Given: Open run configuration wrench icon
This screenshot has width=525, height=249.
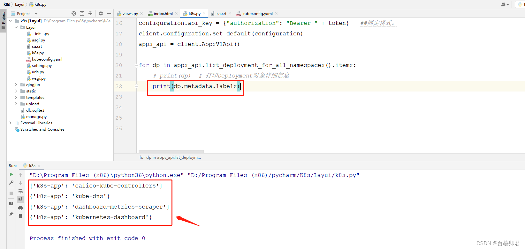Looking at the screenshot, I should pyautogui.click(x=11, y=183).
